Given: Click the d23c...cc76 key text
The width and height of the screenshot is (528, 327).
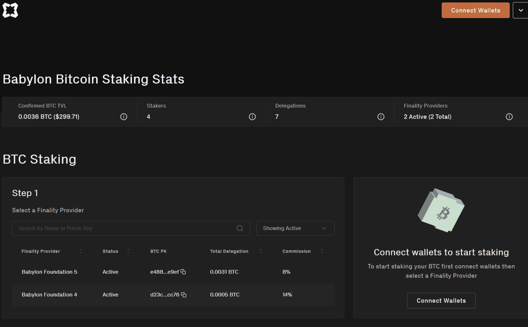Looking at the screenshot, I should (x=165, y=295).
